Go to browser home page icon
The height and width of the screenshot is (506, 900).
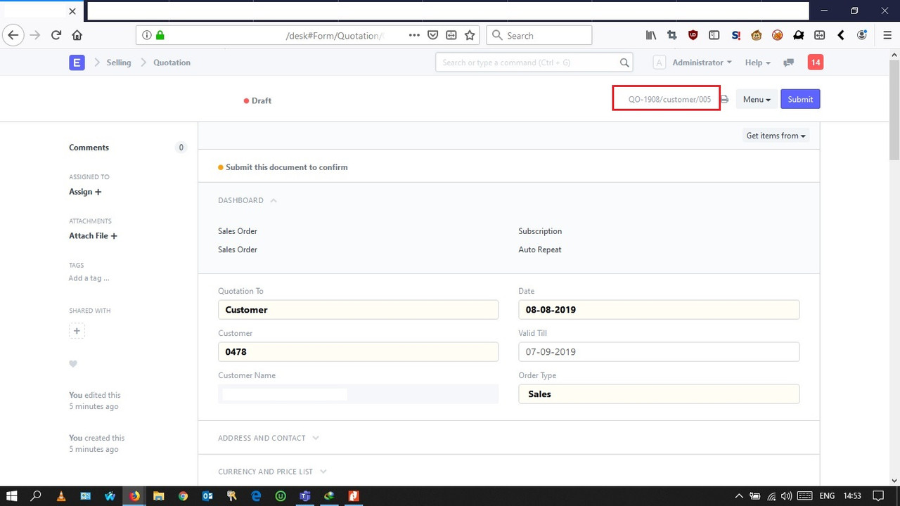coord(77,35)
